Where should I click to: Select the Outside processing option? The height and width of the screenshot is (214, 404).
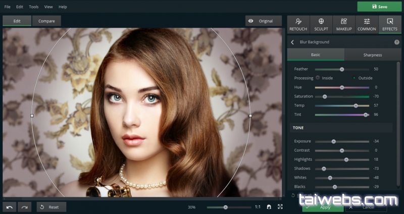pos(354,78)
